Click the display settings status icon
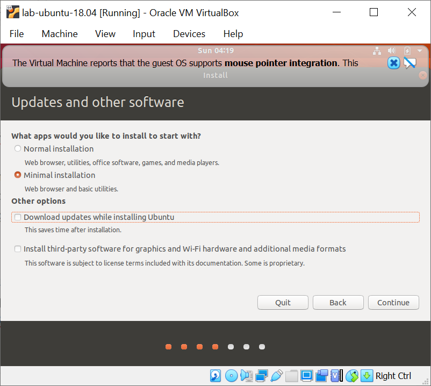 tap(306, 376)
